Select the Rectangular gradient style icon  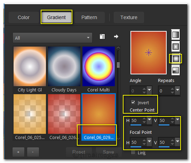(176, 47)
